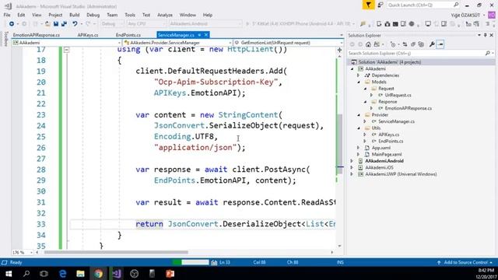
Task: Pin the ServiceManager.cs tab
Action: [199, 35]
